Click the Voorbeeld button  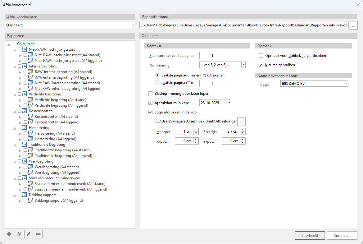310,235
